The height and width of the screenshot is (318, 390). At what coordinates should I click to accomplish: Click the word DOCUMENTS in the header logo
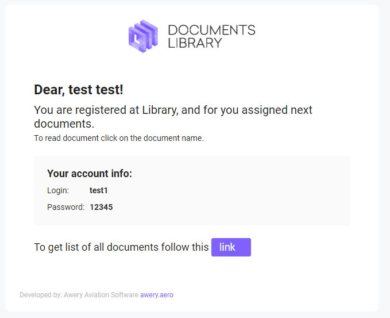[211, 30]
